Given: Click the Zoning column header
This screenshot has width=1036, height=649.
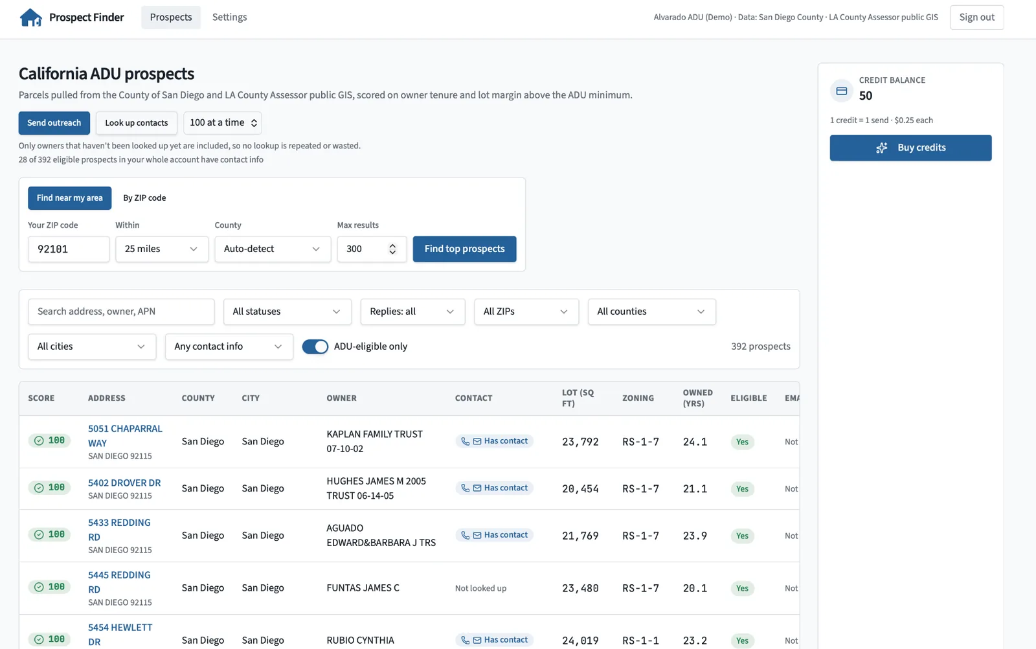Looking at the screenshot, I should point(638,398).
